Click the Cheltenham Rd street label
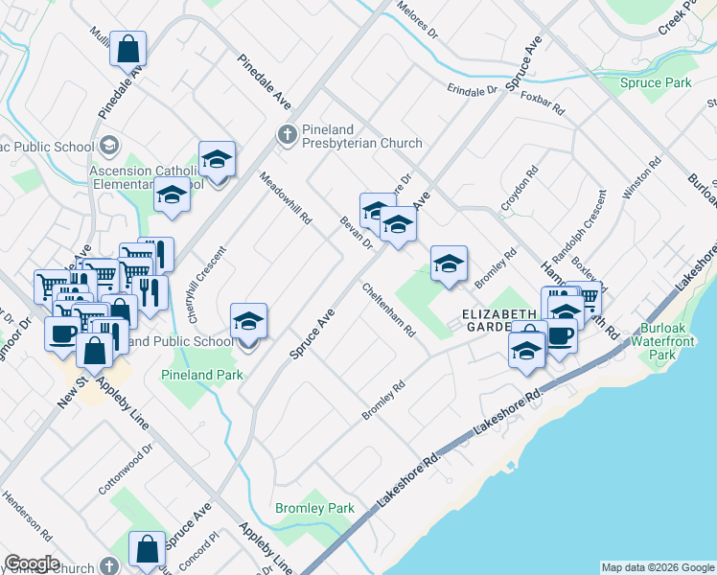This screenshot has width=717, height=575. coord(389,310)
